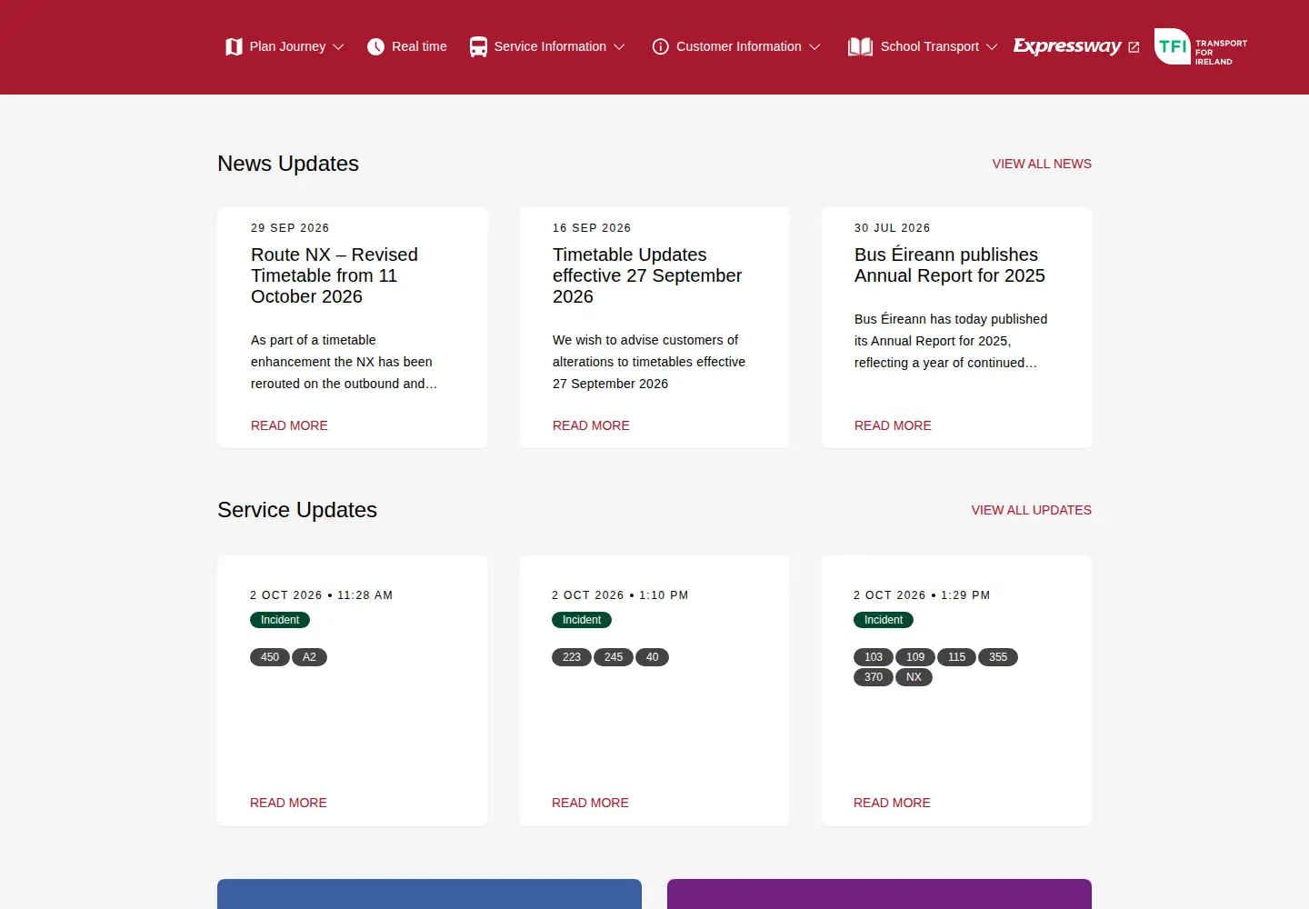Image resolution: width=1309 pixels, height=909 pixels.
Task: Select the route 245 tag
Action: 614,657
